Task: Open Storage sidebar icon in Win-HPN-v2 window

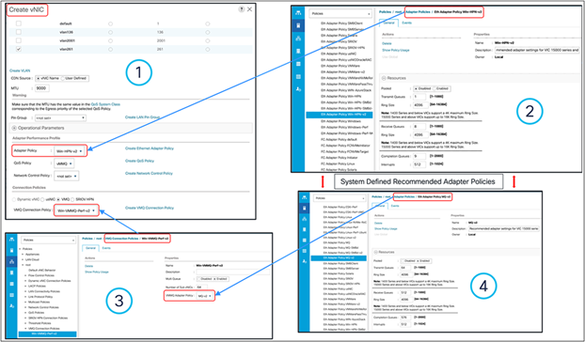Action: coord(298,76)
